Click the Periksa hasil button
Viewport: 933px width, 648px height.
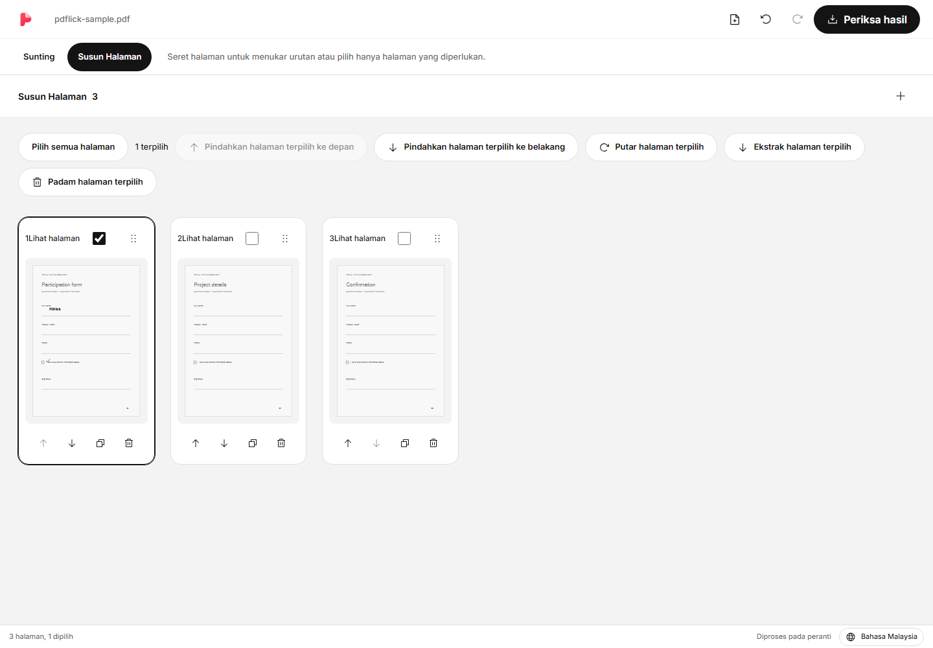[867, 19]
